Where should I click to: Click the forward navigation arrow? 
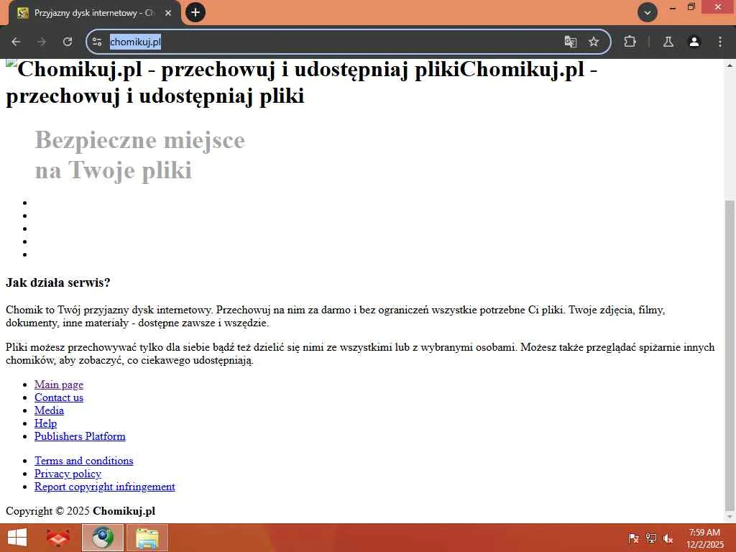[42, 42]
